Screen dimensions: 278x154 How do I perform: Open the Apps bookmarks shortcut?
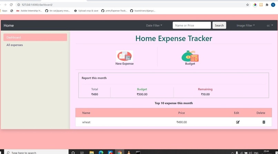tap(4, 11)
